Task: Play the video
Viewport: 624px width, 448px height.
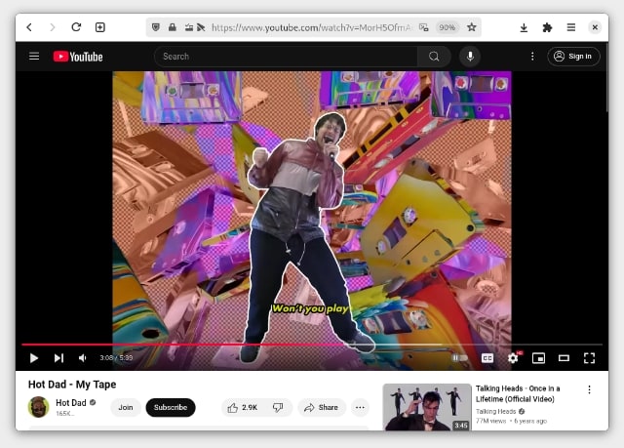Action: (x=34, y=358)
